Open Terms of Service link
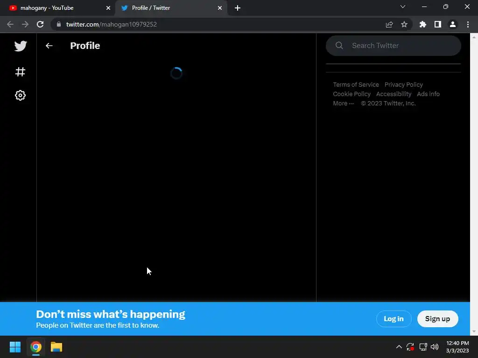The width and height of the screenshot is (478, 358). pos(356,85)
